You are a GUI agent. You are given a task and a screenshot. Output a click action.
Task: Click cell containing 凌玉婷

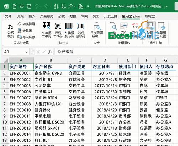click(147, 73)
